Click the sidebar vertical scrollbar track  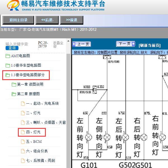(x=68, y=111)
